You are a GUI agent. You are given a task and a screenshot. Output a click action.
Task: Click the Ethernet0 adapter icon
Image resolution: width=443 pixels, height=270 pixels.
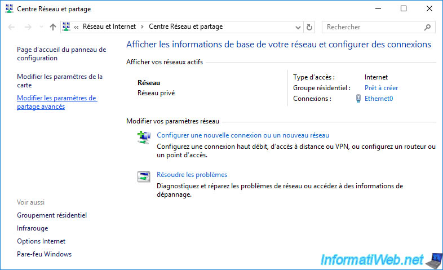(x=358, y=99)
